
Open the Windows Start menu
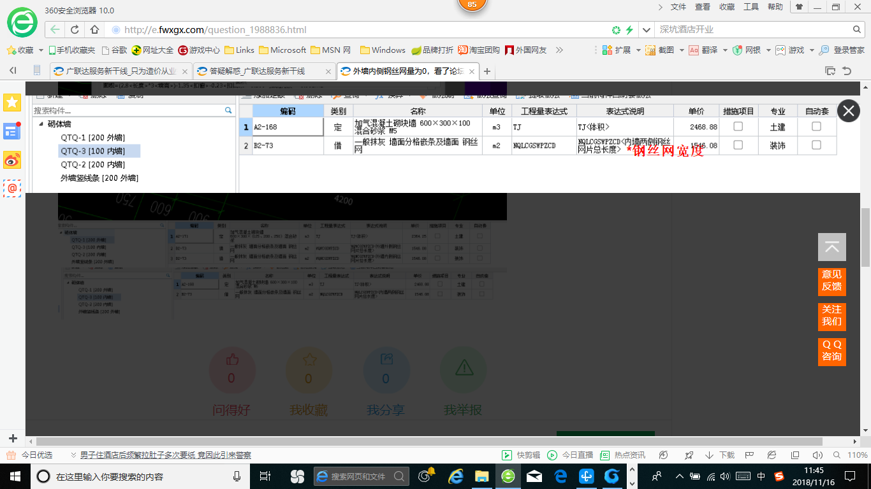tap(14, 476)
